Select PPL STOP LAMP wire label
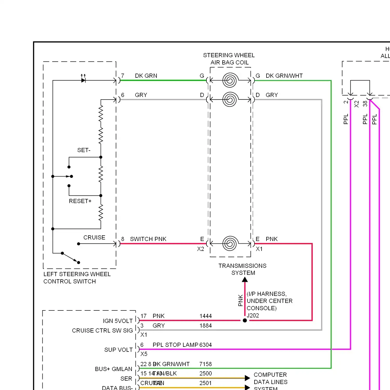 175,345
